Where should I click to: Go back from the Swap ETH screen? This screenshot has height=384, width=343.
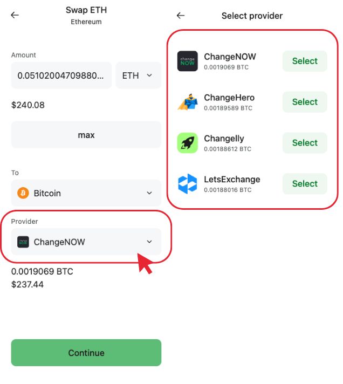pyautogui.click(x=15, y=15)
